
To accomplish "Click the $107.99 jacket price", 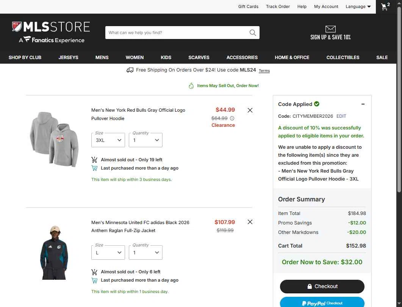I will pyautogui.click(x=225, y=222).
